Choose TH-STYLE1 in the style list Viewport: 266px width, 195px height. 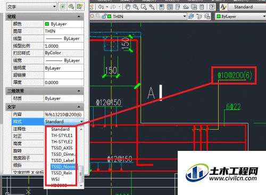click(x=62, y=135)
